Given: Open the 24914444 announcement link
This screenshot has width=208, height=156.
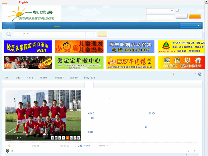Looking at the screenshot, I should click(x=84, y=146).
